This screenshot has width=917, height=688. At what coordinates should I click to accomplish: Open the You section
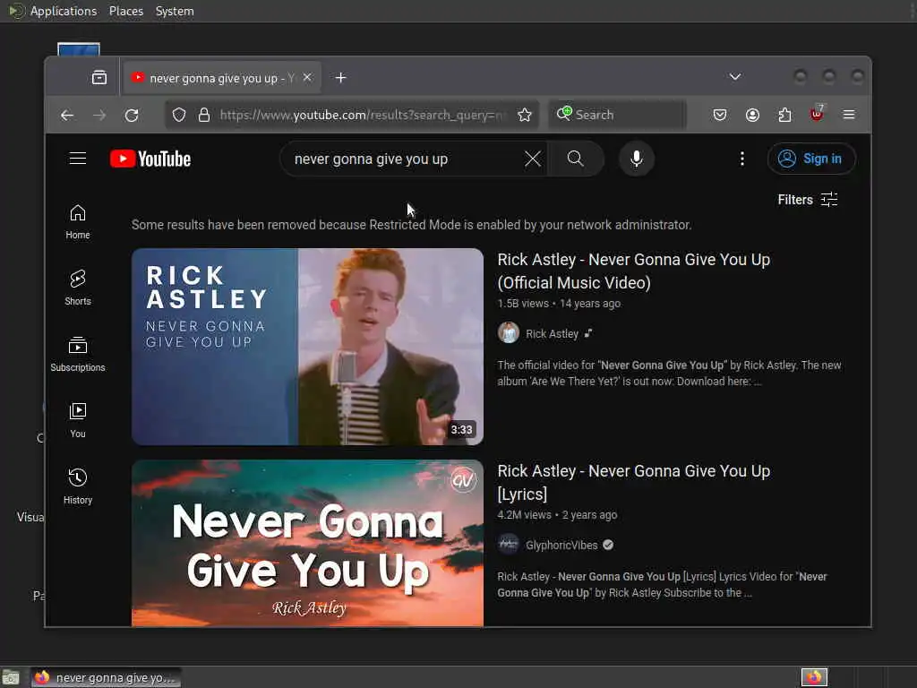(x=78, y=421)
